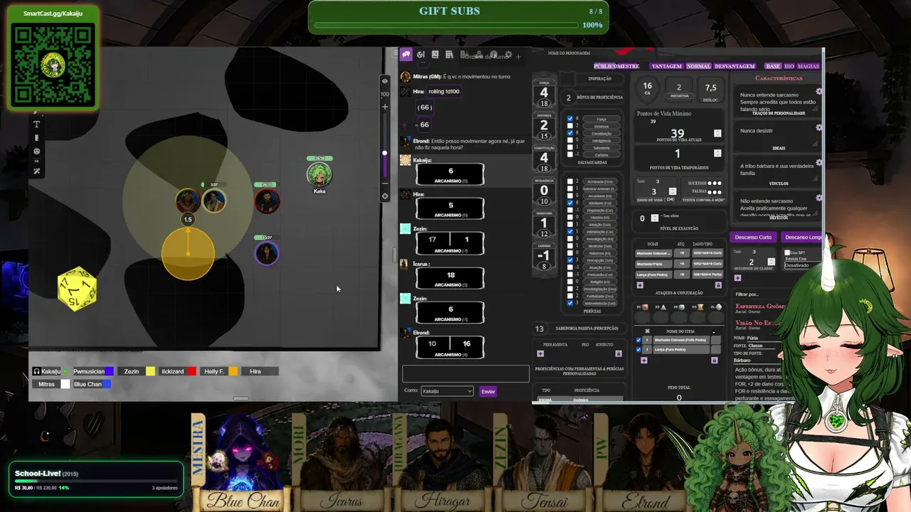Roll the Machado Colossal attack
The width and height of the screenshot is (911, 512).
coord(653,253)
